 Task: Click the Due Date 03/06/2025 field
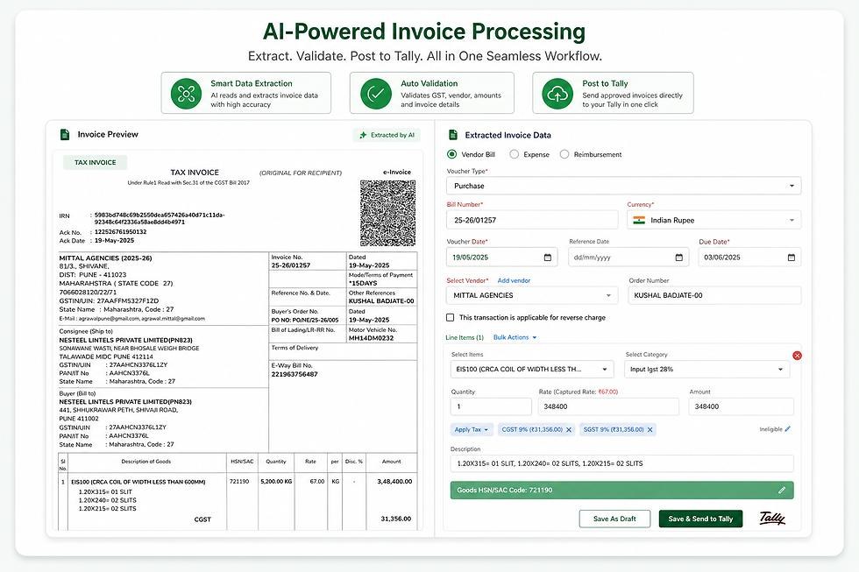tap(749, 258)
